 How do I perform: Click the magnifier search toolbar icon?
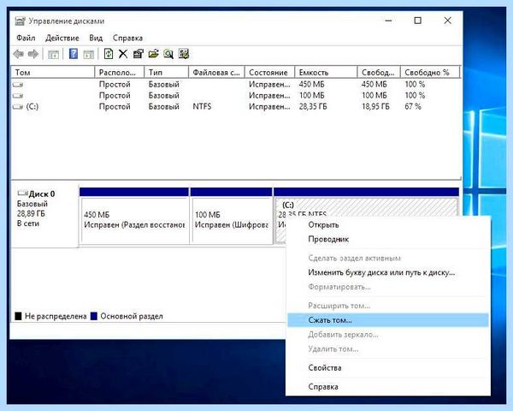click(x=168, y=54)
